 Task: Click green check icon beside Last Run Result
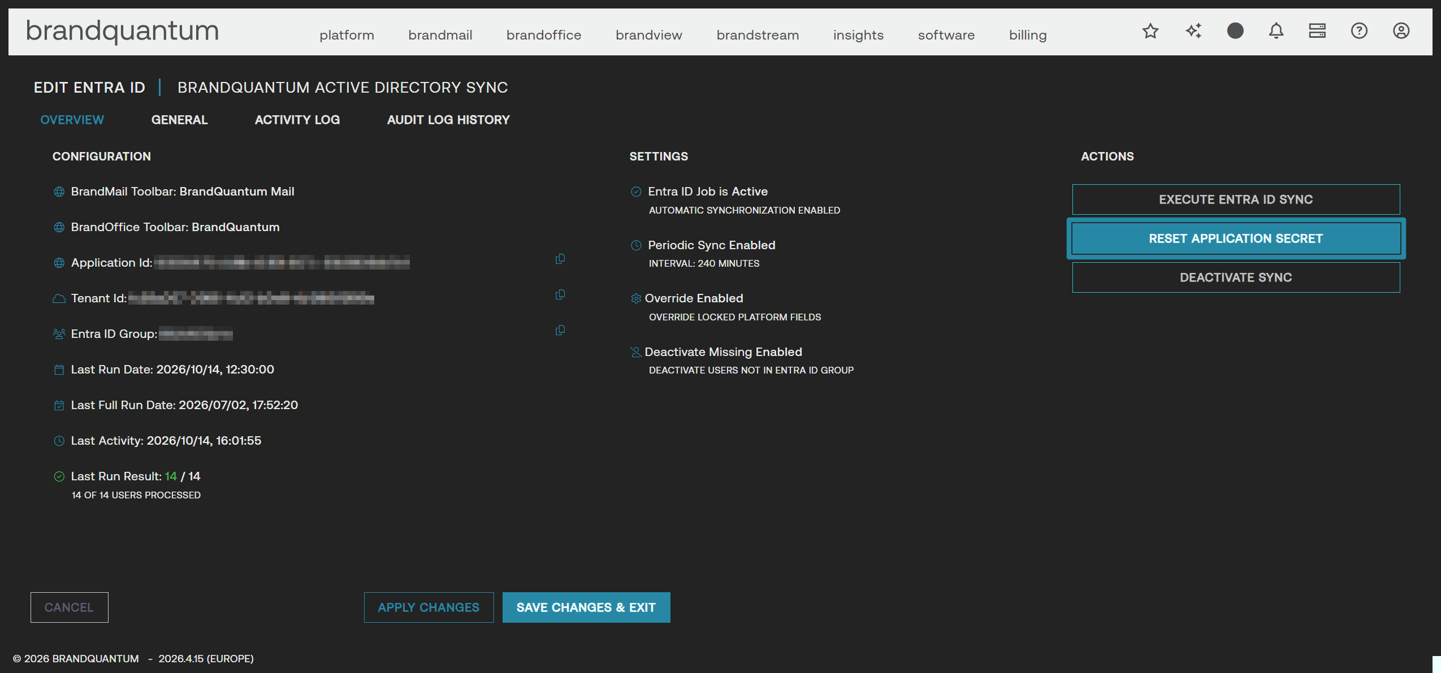(x=59, y=476)
